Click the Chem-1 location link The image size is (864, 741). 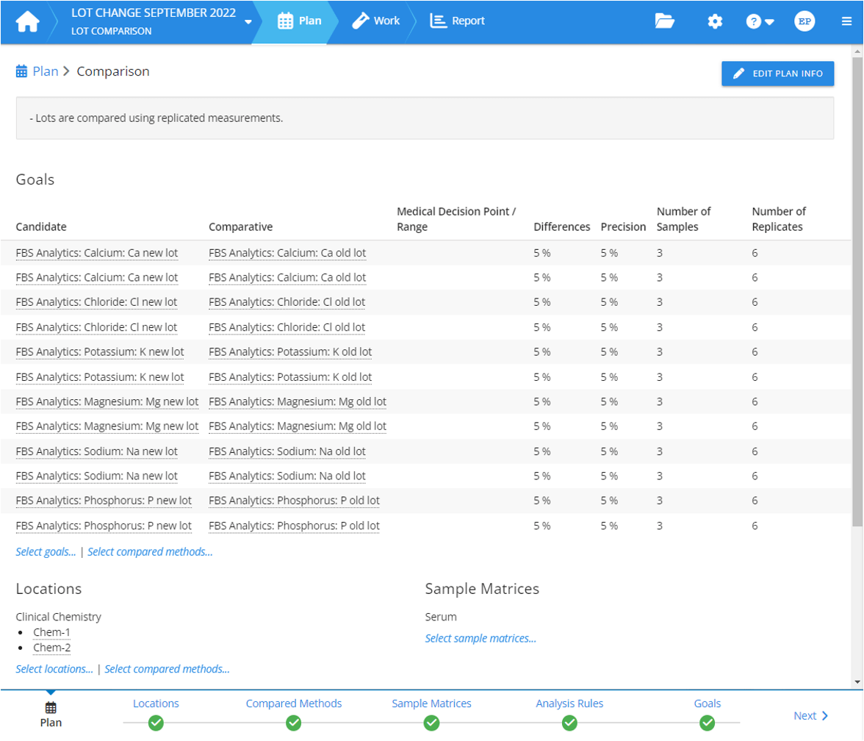[x=51, y=632]
